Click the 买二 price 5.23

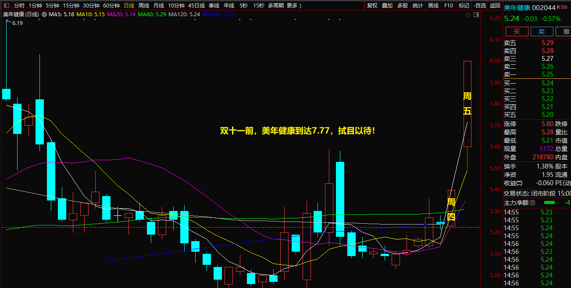547,91
